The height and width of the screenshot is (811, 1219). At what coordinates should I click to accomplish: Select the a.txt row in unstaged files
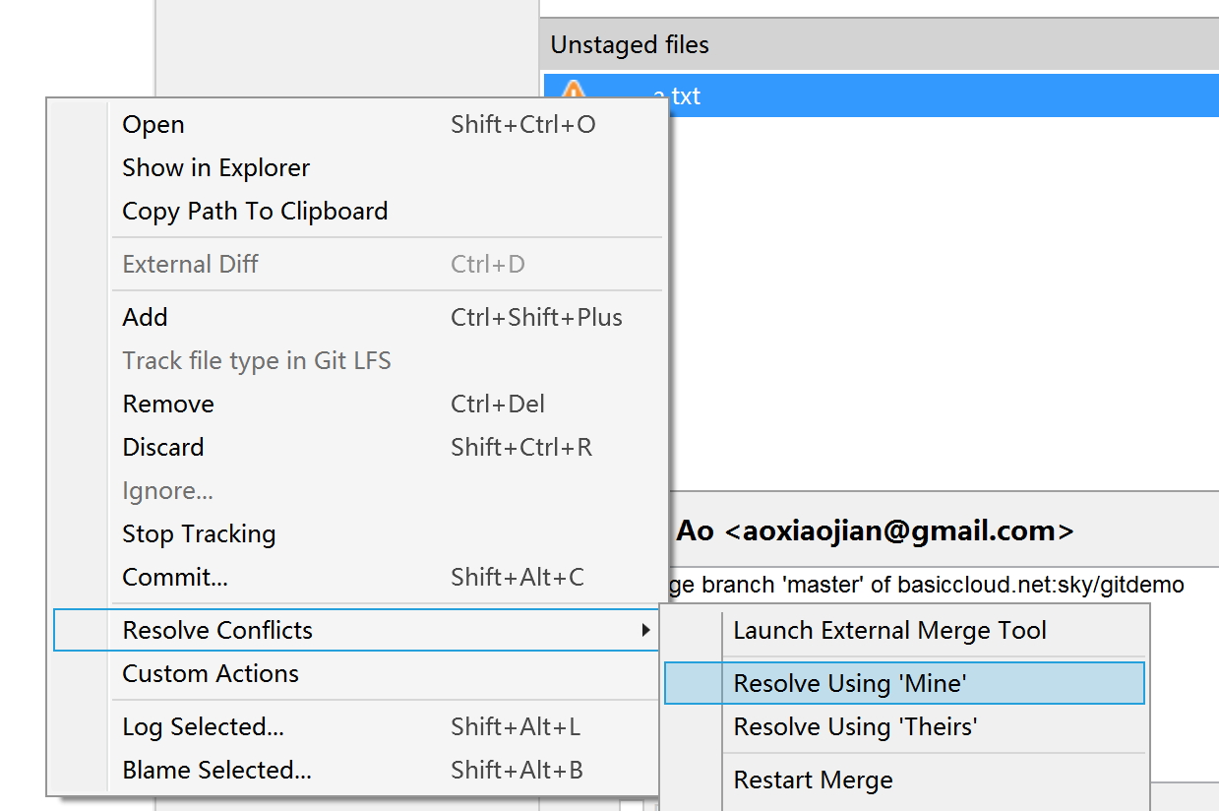[885, 96]
